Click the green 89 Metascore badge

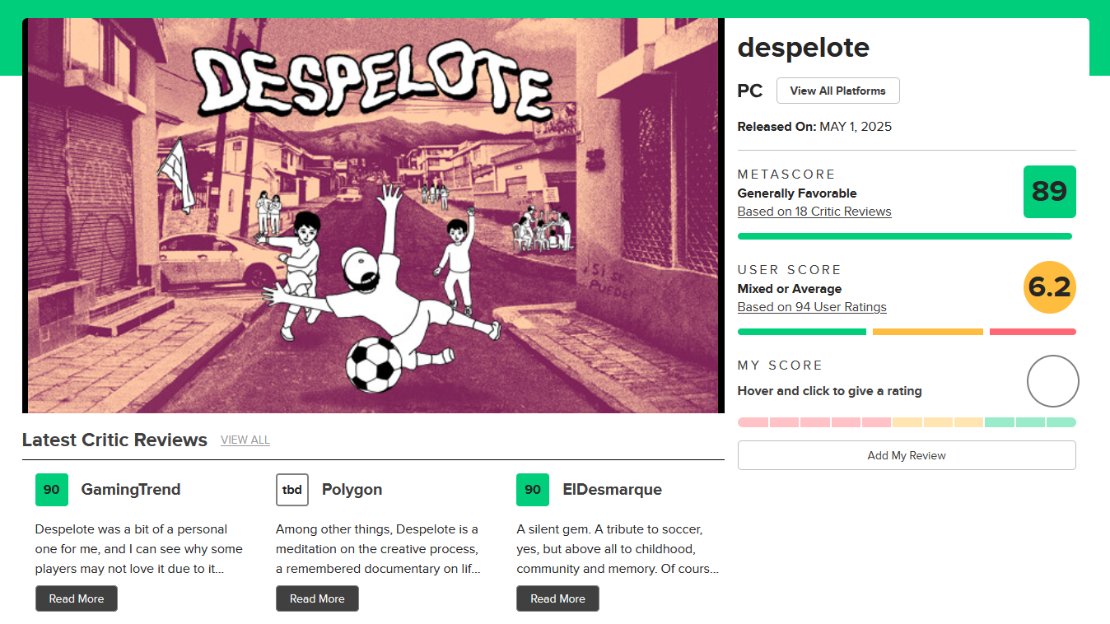[1049, 192]
